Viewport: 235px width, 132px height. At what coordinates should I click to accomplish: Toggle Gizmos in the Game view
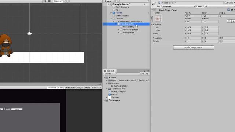pyautogui.click(x=96, y=88)
